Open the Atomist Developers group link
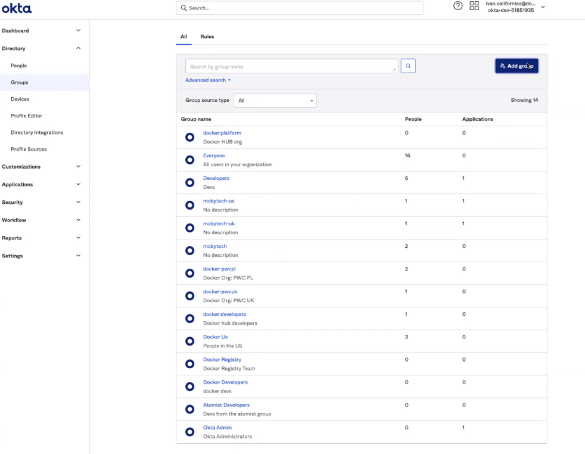 point(226,405)
